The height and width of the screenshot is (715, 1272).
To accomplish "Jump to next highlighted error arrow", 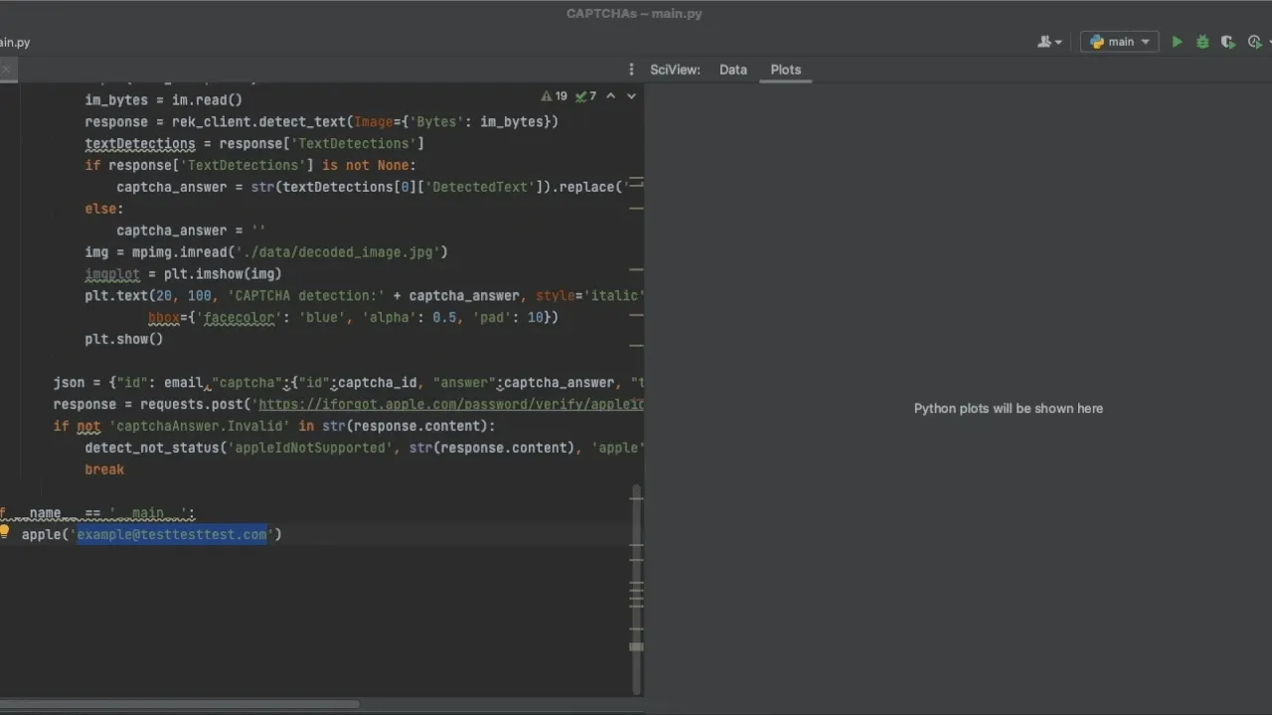I will coord(631,96).
